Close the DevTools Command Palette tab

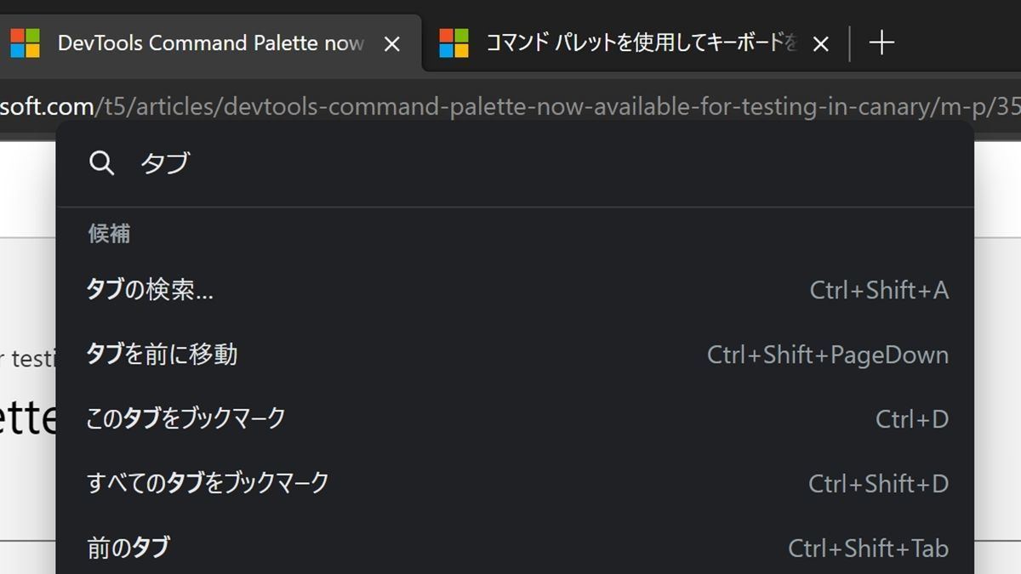(x=392, y=44)
